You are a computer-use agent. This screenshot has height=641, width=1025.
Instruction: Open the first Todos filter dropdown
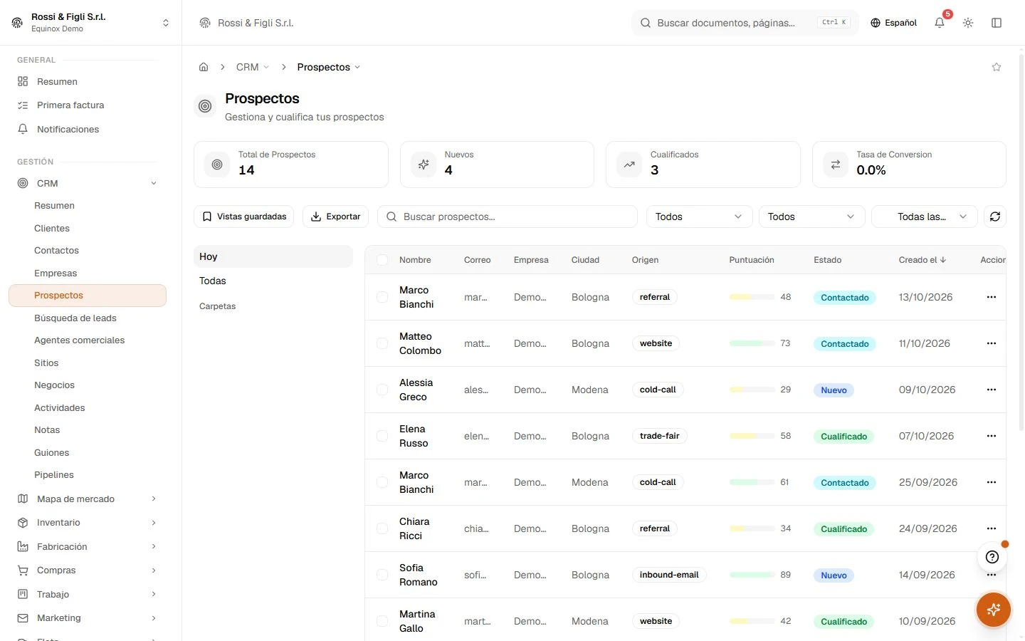[699, 217]
